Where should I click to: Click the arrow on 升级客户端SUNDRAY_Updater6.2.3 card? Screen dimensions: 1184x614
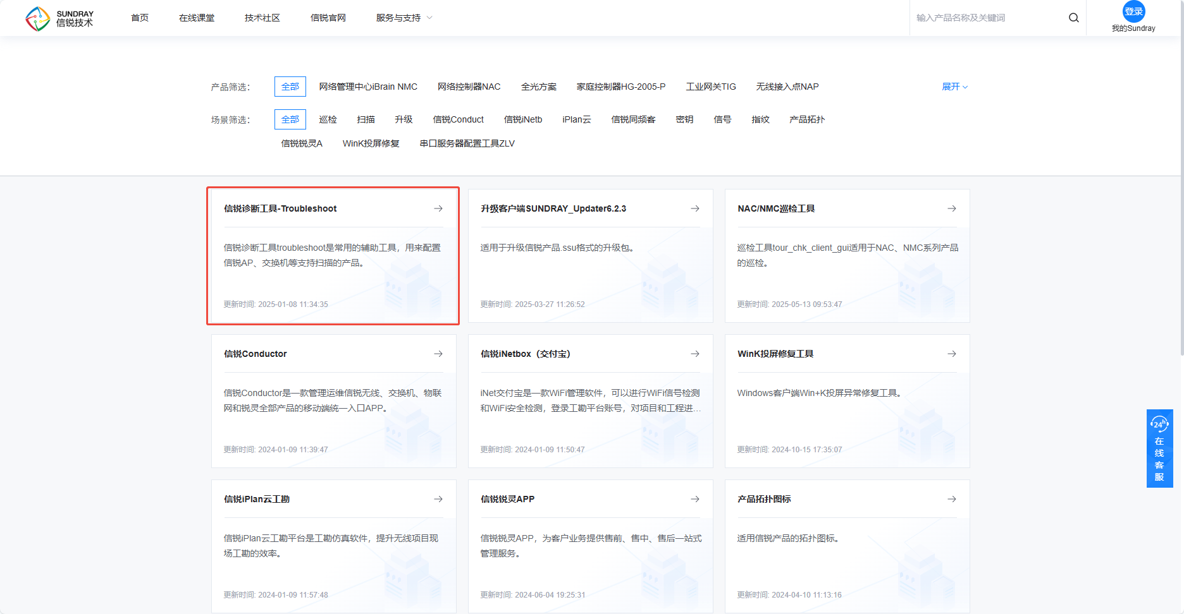coord(695,208)
